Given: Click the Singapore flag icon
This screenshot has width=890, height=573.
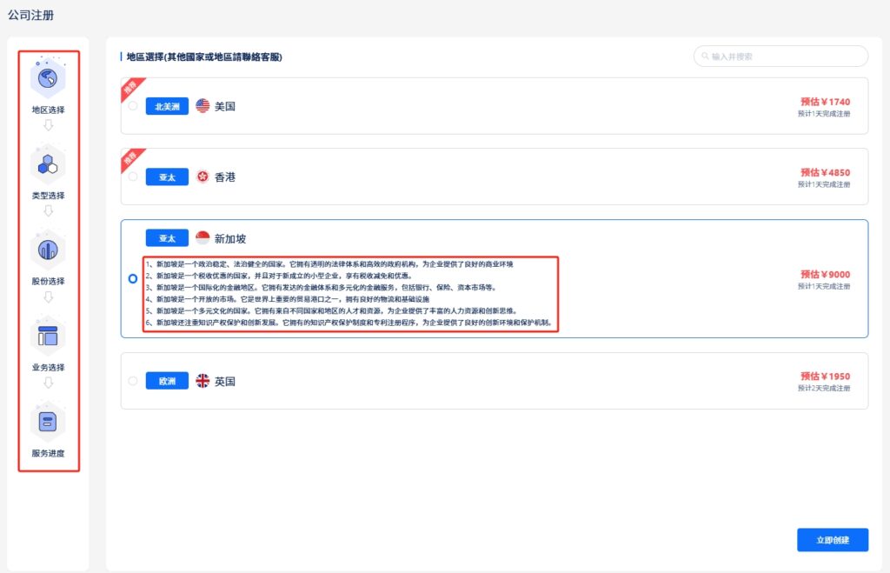Looking at the screenshot, I should (x=203, y=238).
